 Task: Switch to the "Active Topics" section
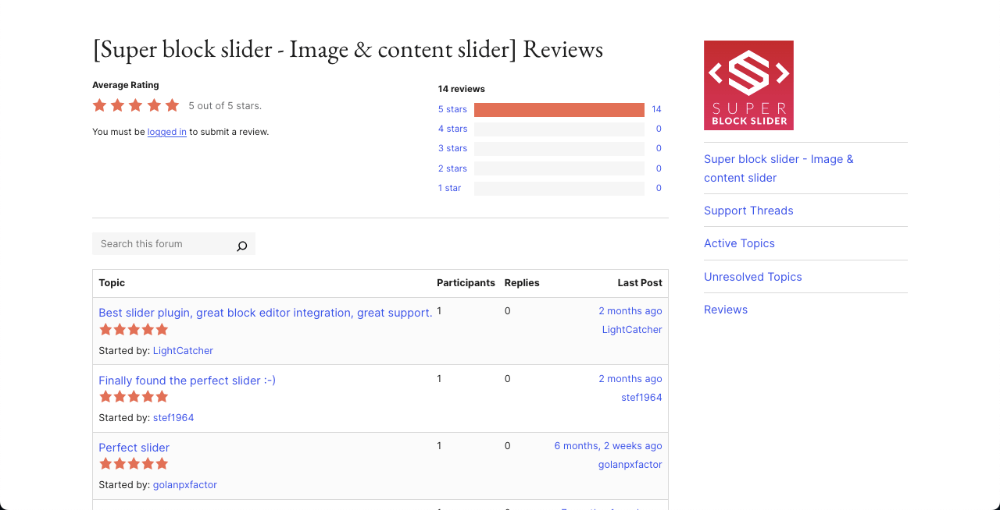coord(739,243)
